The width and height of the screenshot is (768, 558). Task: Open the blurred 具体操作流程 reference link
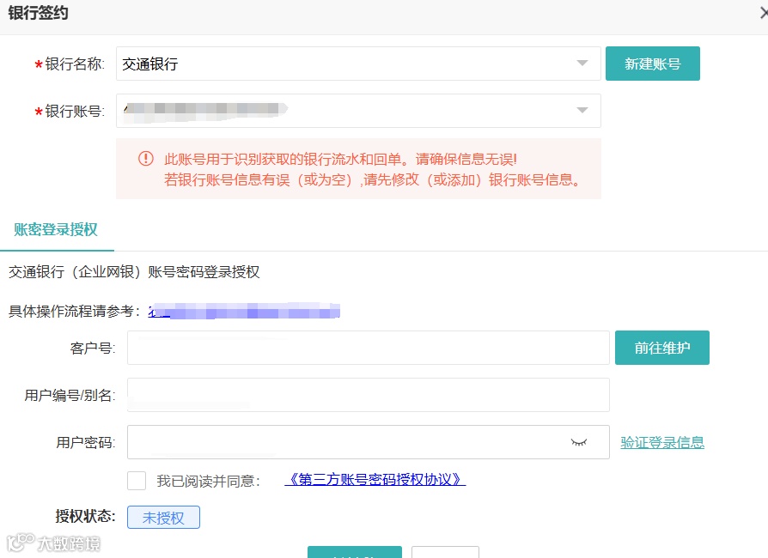244,311
